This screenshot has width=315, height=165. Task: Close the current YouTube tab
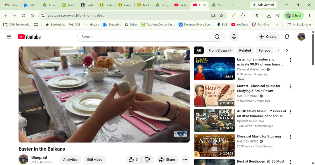tap(204, 5)
